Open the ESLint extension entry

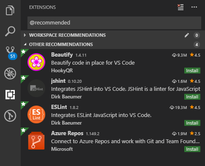[113, 114]
